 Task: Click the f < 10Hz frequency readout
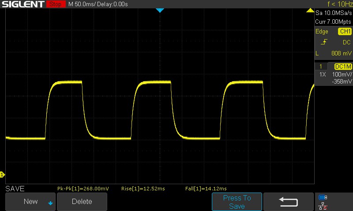tap(340, 4)
